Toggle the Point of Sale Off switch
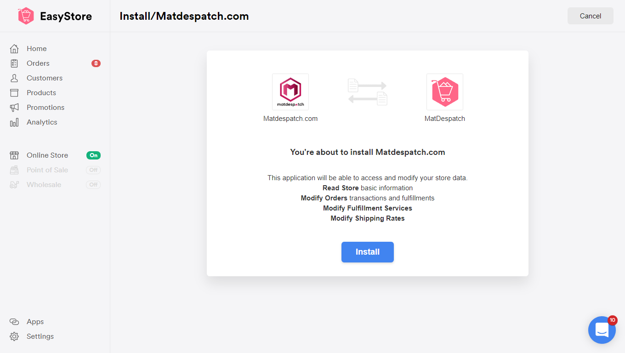Viewport: 625px width, 353px height. [93, 170]
